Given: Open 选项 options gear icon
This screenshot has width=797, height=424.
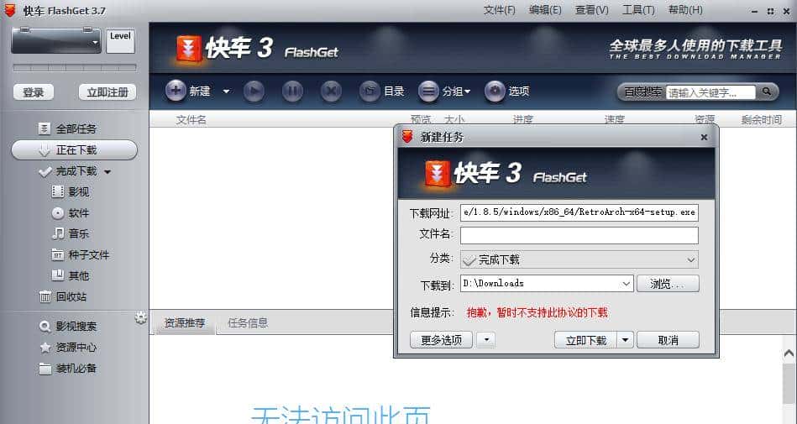Looking at the screenshot, I should click(x=495, y=92).
